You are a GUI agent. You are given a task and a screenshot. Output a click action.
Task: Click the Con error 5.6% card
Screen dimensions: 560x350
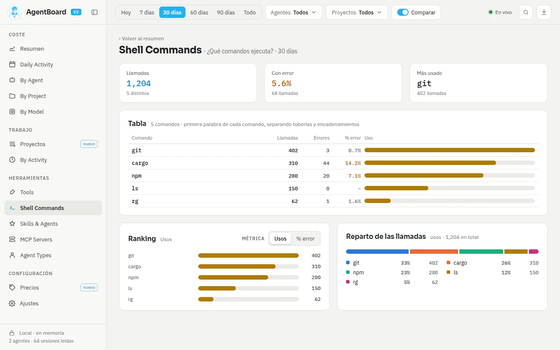[333, 83]
